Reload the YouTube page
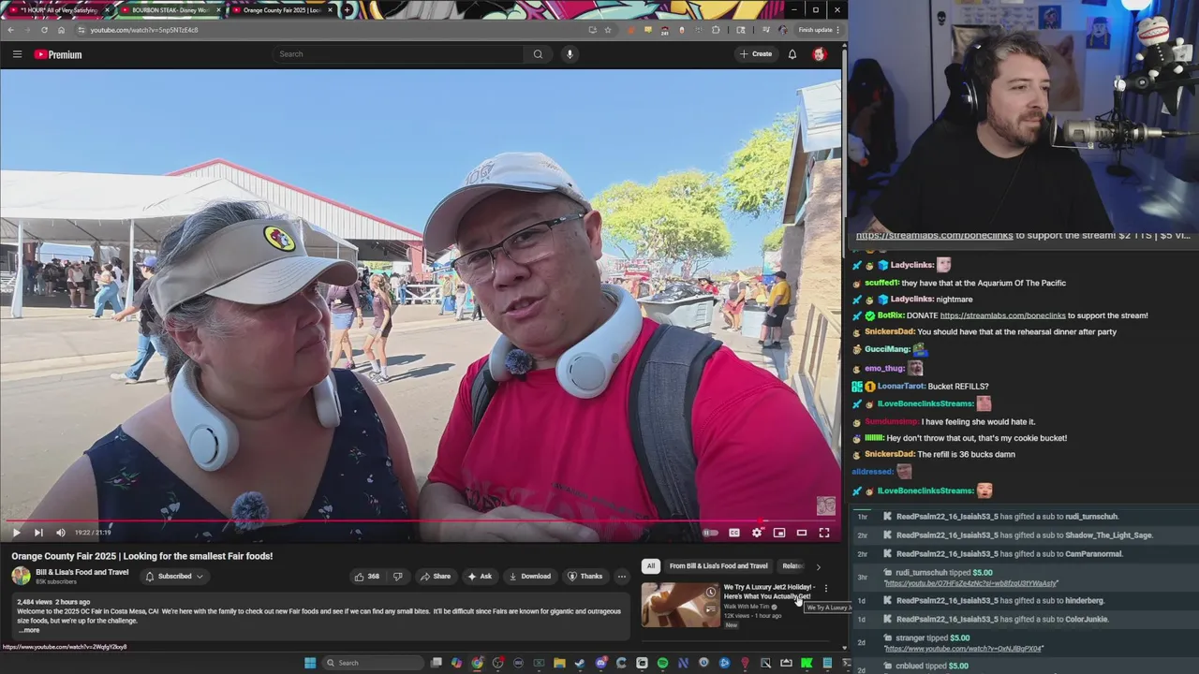The width and height of the screenshot is (1199, 674). click(44, 30)
